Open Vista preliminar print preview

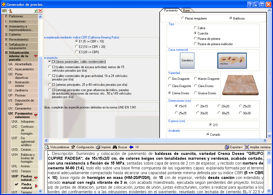(57, 147)
